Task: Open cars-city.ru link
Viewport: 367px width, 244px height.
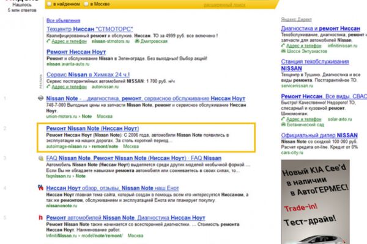Action: (x=292, y=152)
